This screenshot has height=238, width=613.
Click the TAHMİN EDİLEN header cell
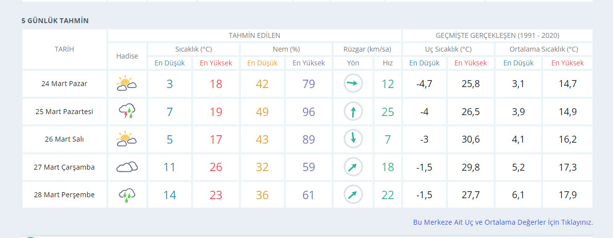(254, 35)
